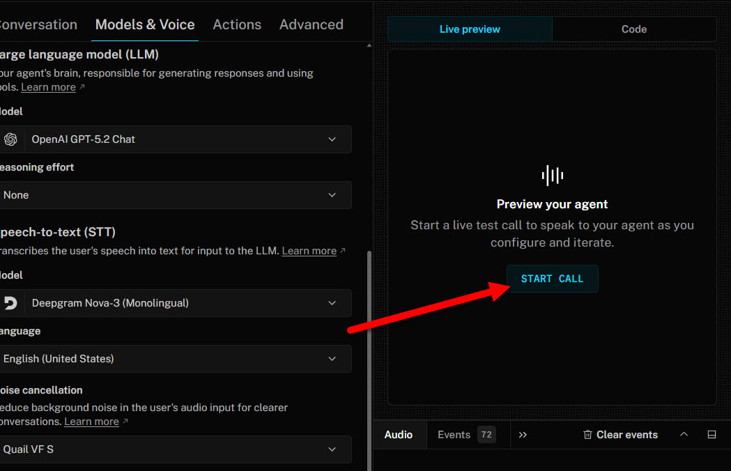Image resolution: width=731 pixels, height=471 pixels.
Task: Click the OpenAI logo icon beside model
Action: (x=10, y=139)
